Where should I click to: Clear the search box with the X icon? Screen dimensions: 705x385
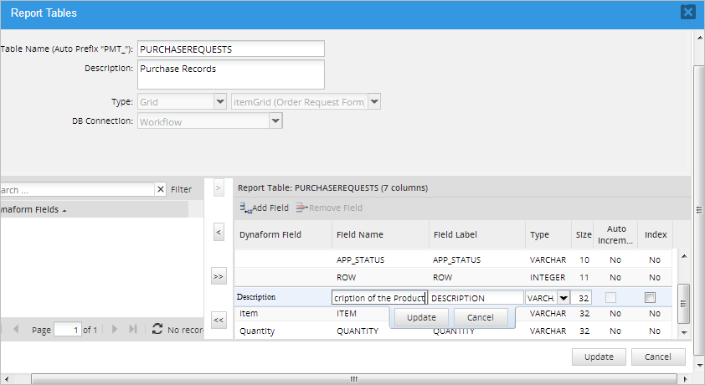[161, 190]
